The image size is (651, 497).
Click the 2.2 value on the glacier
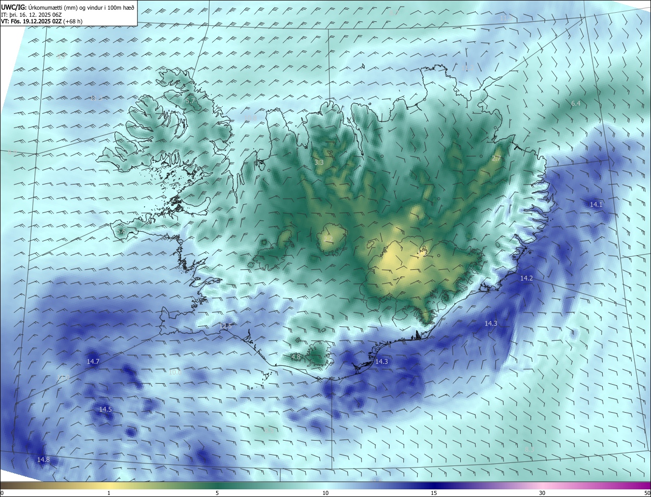328,238
